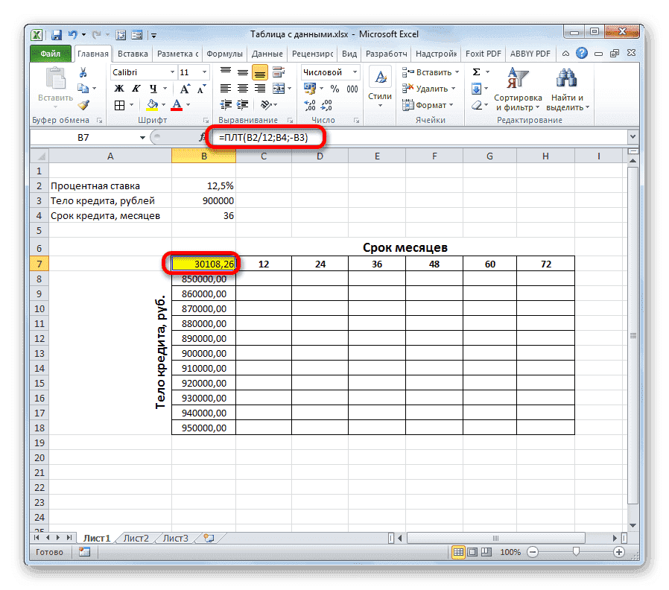Open the Лист2 sheet tab
669x590 pixels.
pyautogui.click(x=136, y=537)
